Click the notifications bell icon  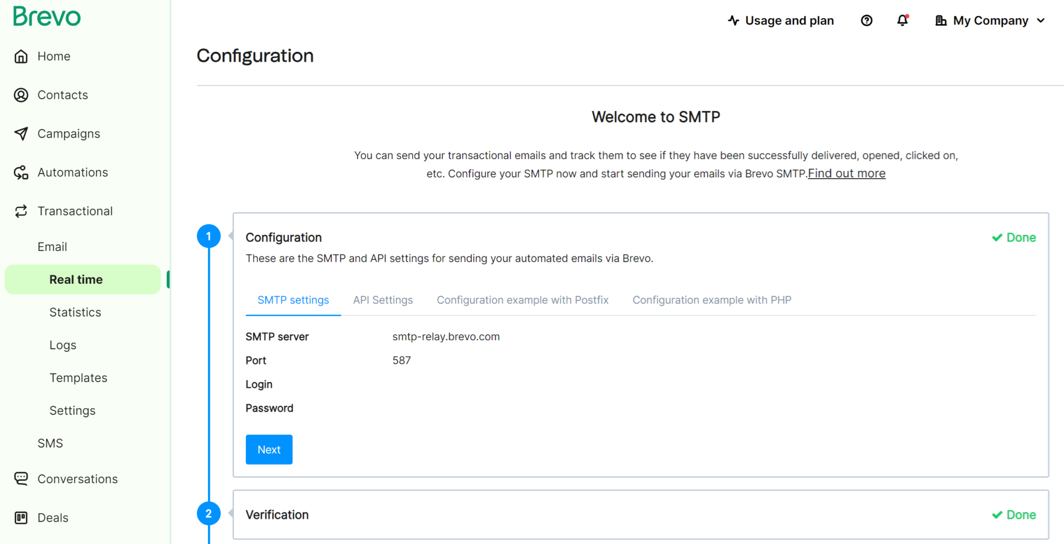click(902, 21)
